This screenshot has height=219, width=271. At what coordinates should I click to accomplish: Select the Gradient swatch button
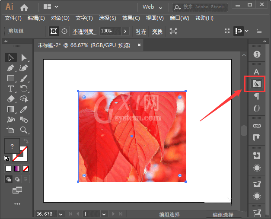click(x=17, y=168)
